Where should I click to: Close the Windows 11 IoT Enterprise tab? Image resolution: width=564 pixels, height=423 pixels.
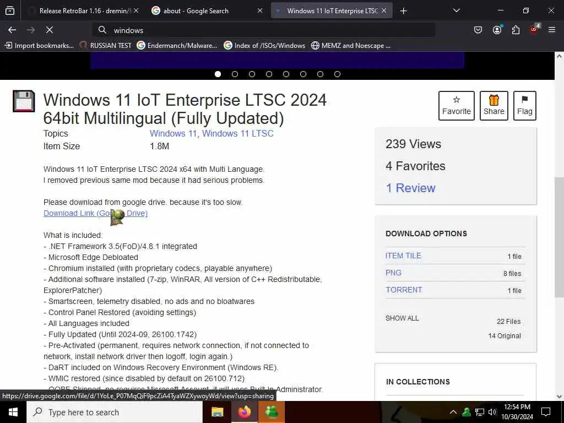(384, 11)
